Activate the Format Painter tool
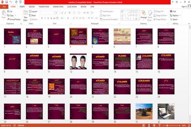Viewport: 191px width, 127px height. point(14,19)
